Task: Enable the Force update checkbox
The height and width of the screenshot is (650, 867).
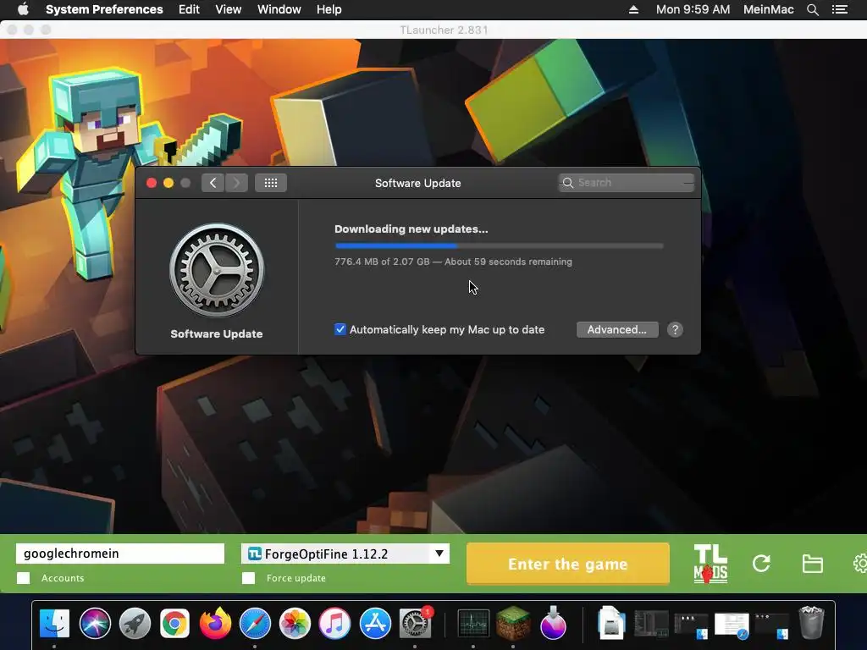Action: click(249, 578)
